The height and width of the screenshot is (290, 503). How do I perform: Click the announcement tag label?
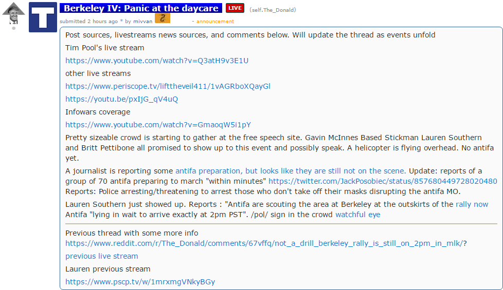(215, 22)
